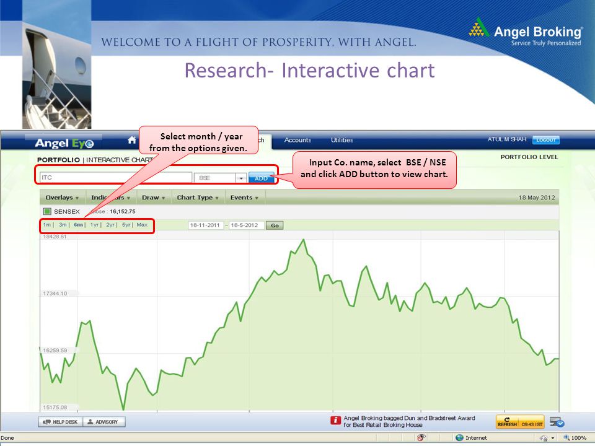Click the start date field 18-11-2011
Viewport: 595px width, 446px height.
tap(205, 225)
